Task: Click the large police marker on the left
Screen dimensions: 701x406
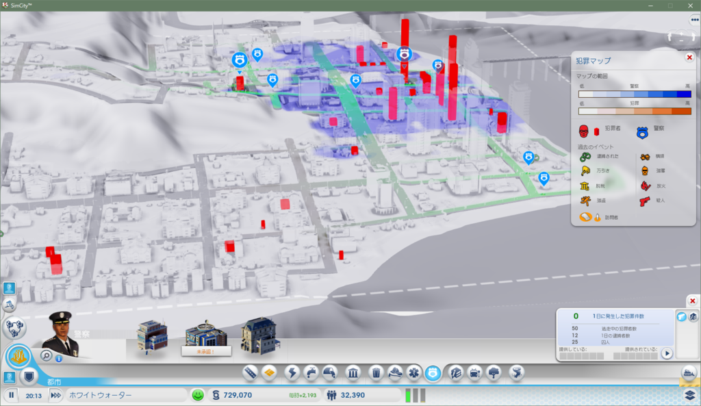Action: (240, 60)
